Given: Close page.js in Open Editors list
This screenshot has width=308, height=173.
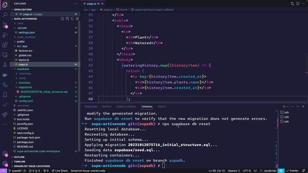Looking at the screenshot, I should pos(16,14).
